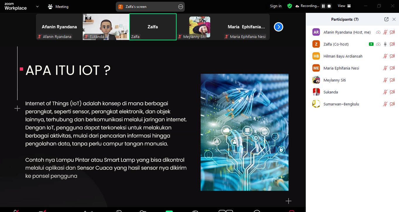Viewport: 399px width, 212px height.
Task: Select the "Zalfa's screen" share label
Action: click(x=136, y=6)
